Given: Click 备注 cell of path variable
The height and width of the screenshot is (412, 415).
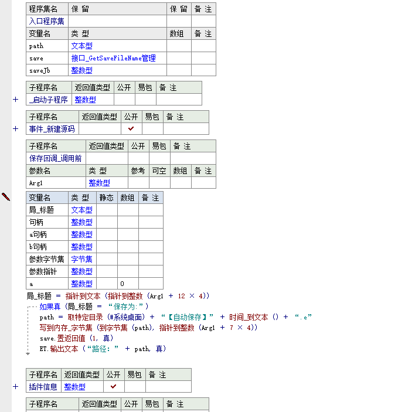Looking at the screenshot, I should pos(203,46).
